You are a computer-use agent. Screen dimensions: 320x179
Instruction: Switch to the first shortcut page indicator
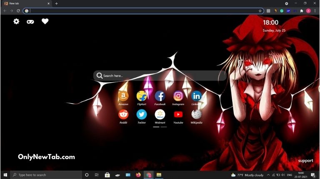pos(156,127)
